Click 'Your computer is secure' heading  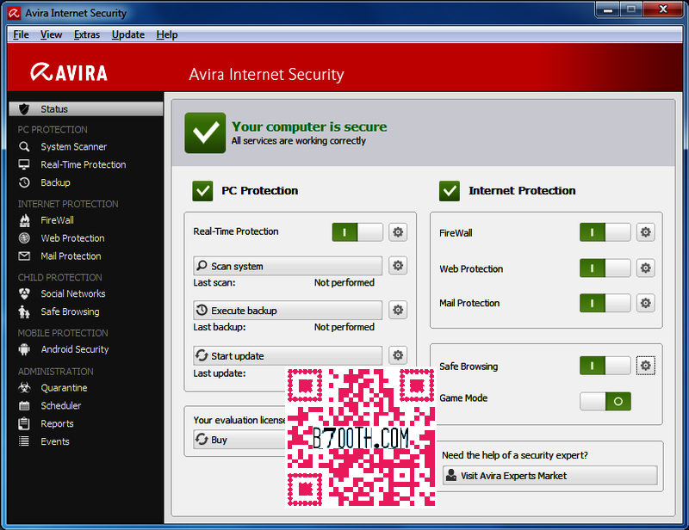click(309, 126)
